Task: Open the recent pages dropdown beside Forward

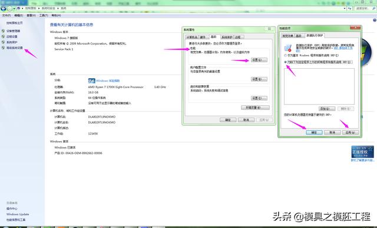Action: (x=14, y=9)
